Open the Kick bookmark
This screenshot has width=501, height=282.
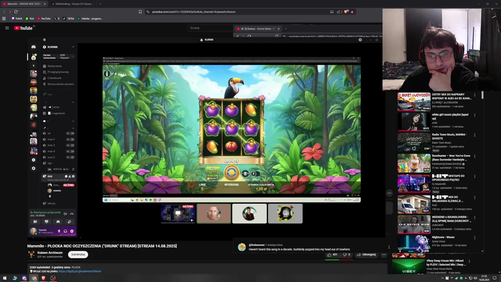click(30, 18)
